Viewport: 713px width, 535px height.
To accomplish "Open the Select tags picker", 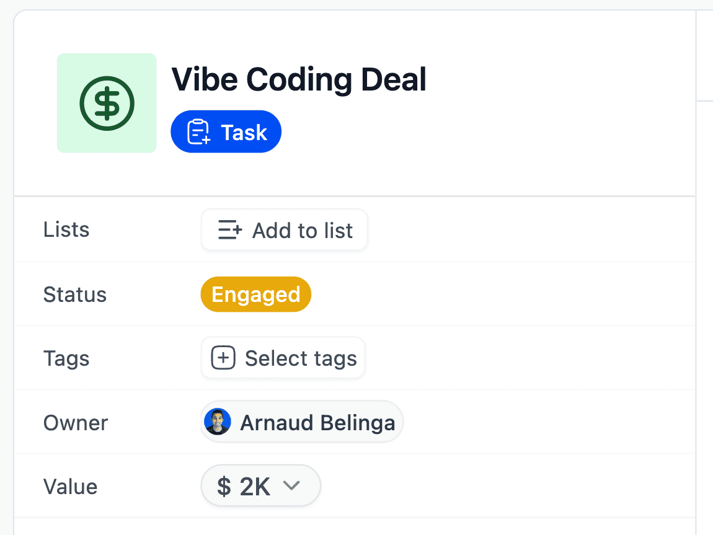I will pos(283,358).
